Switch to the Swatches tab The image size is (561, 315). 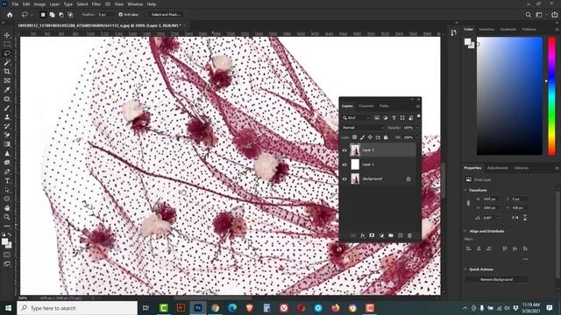(486, 29)
